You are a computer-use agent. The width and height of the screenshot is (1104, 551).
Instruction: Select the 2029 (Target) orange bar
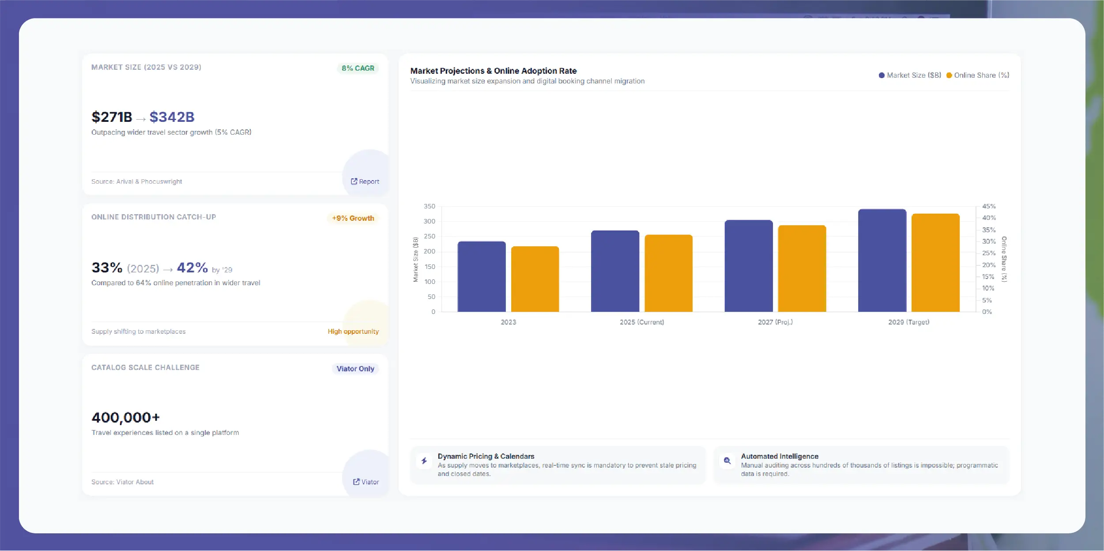coord(935,263)
